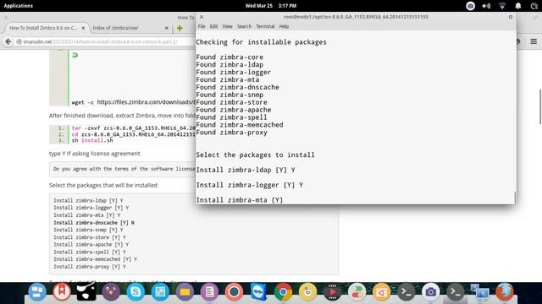Open the camera app in dock
Screen dimensions: 542x304
[x=431, y=292]
